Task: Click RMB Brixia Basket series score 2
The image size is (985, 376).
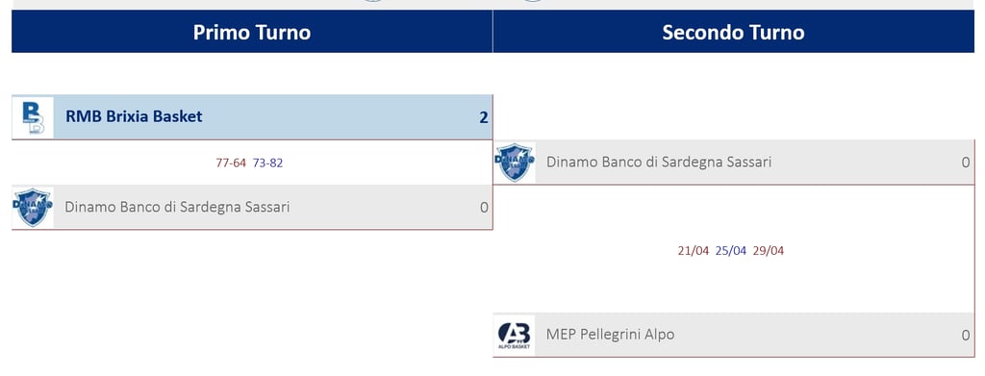Action: (484, 117)
